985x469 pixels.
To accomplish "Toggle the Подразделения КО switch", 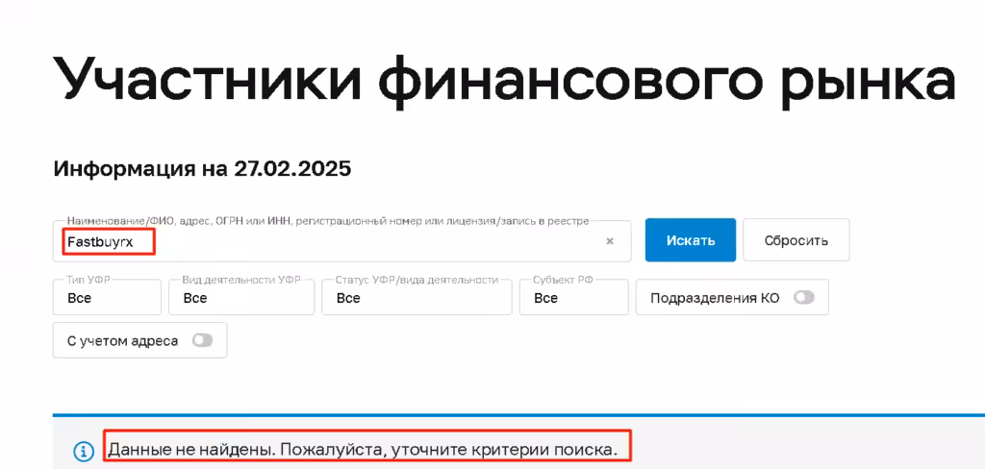I will 803,298.
